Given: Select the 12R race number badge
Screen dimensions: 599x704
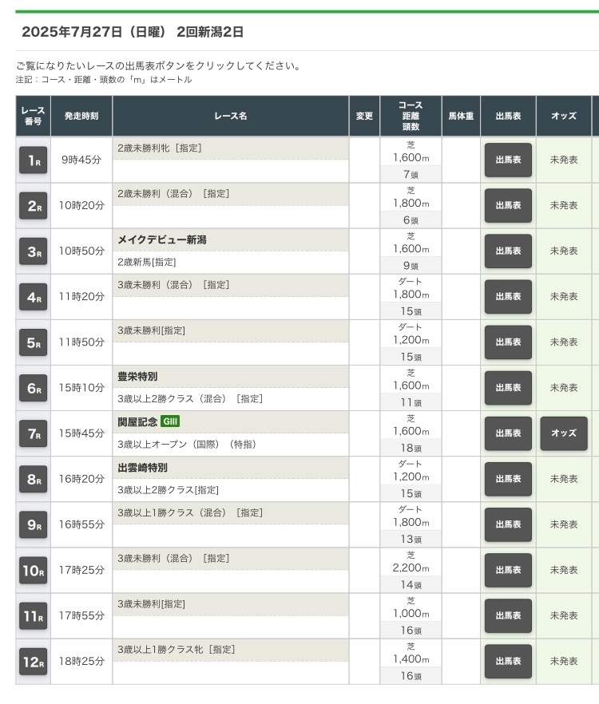Looking at the screenshot, I should click(34, 662).
